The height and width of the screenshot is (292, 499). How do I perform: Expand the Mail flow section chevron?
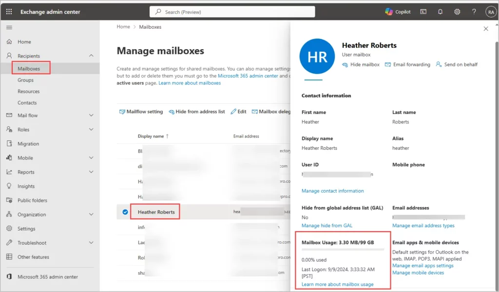91,115
